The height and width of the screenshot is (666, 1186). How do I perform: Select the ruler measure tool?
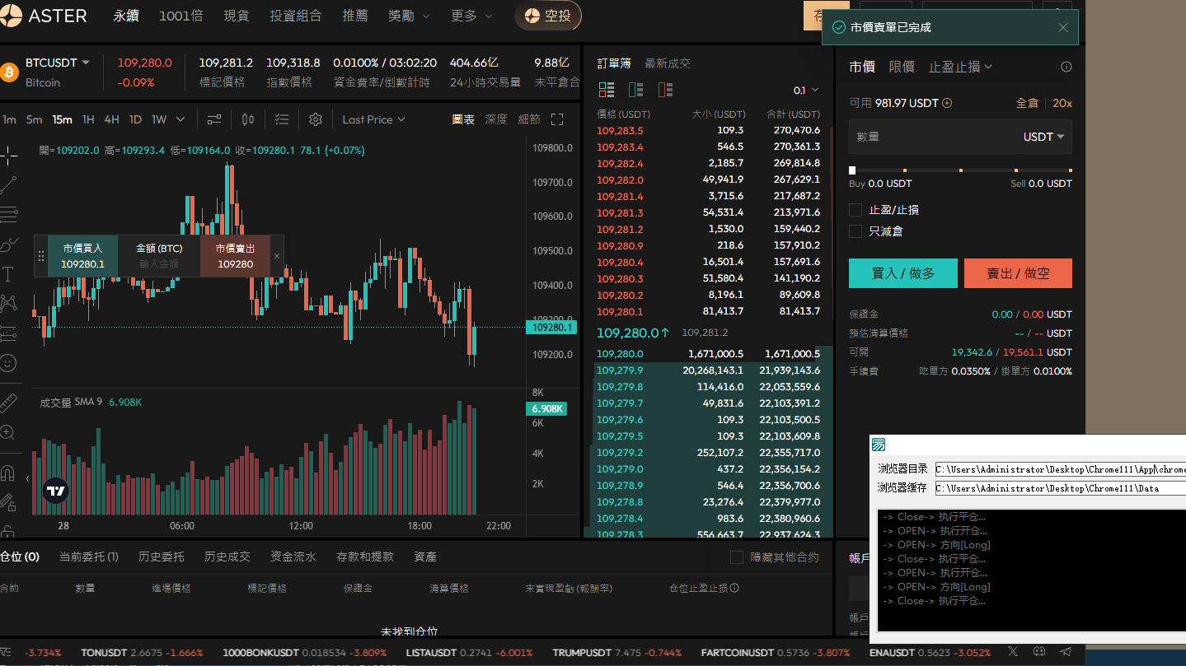pos(8,403)
